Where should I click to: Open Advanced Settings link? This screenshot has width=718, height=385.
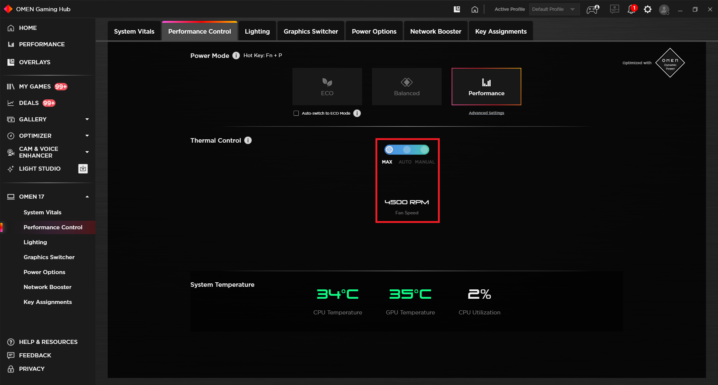(486, 113)
